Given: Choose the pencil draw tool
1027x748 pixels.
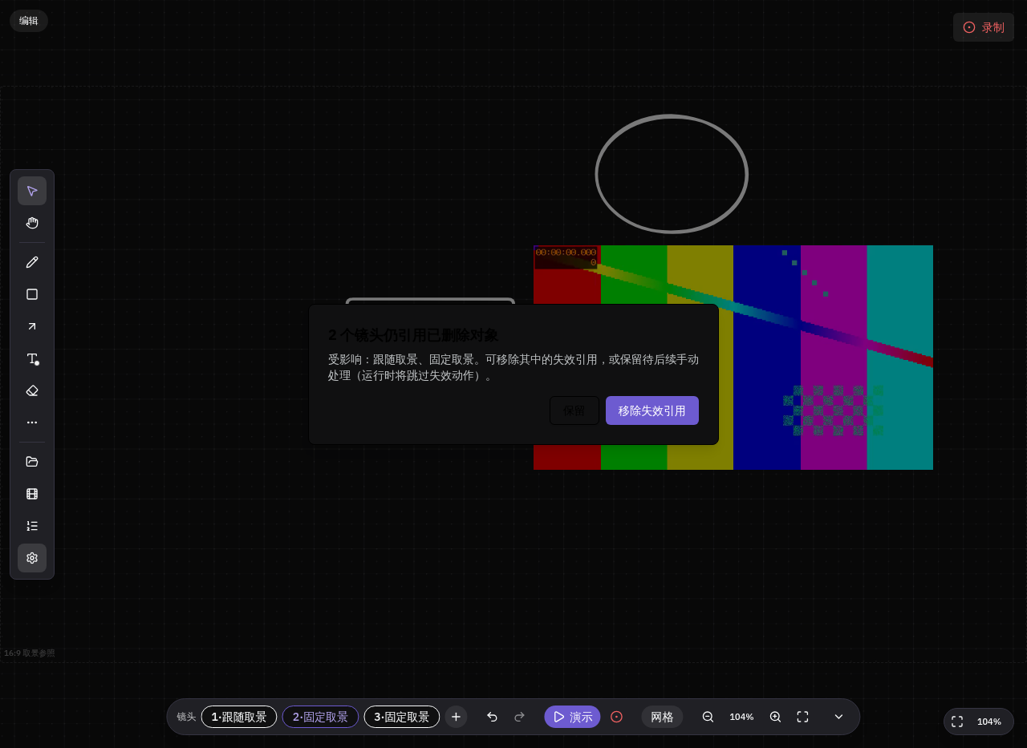Looking at the screenshot, I should [x=32, y=262].
